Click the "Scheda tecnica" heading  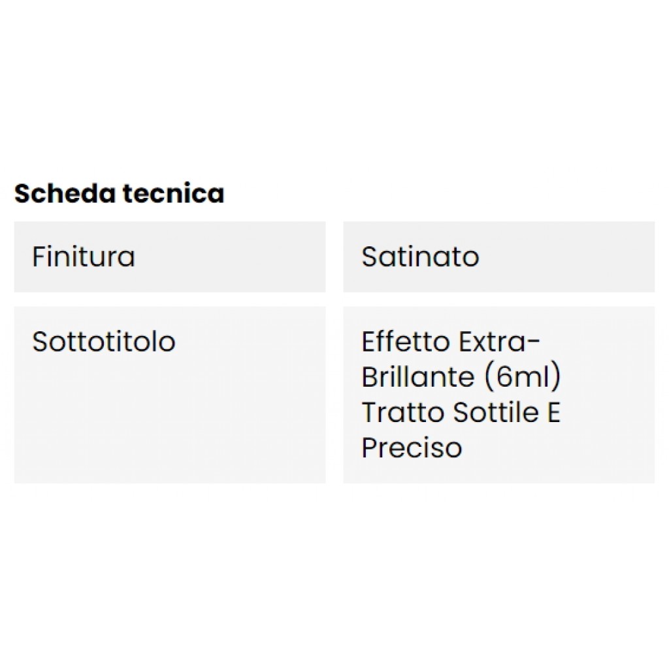pyautogui.click(x=120, y=193)
